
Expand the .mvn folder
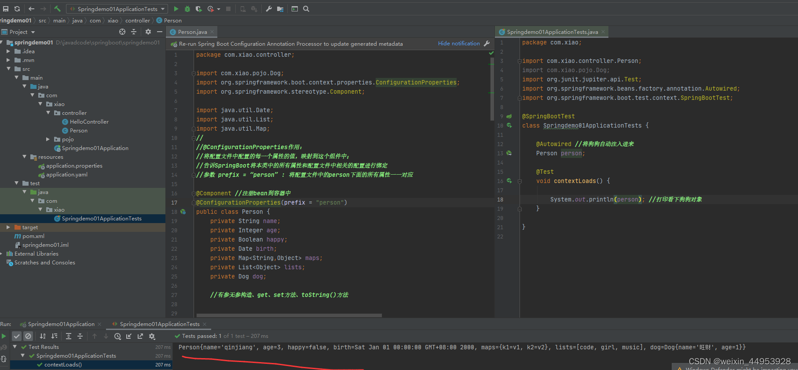(8, 60)
